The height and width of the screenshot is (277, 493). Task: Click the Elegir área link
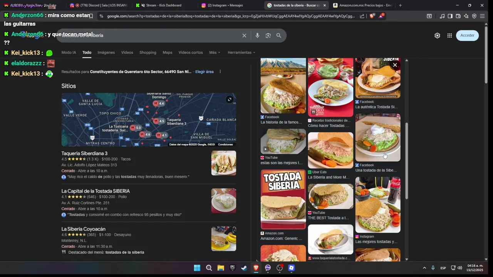click(204, 72)
